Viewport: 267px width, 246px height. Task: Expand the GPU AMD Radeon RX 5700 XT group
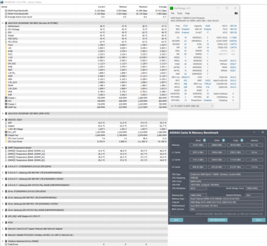(x=3, y=216)
